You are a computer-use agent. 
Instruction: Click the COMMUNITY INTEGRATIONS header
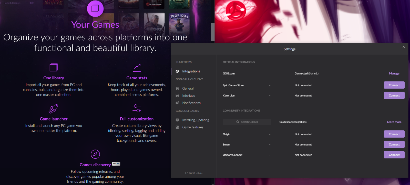[x=241, y=111]
